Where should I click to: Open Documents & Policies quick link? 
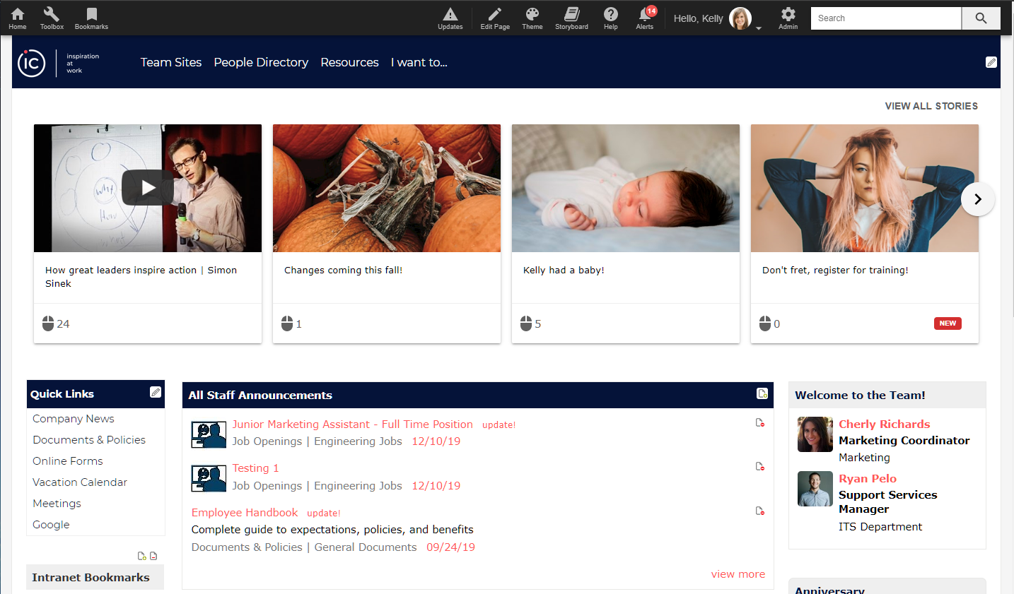(x=89, y=440)
